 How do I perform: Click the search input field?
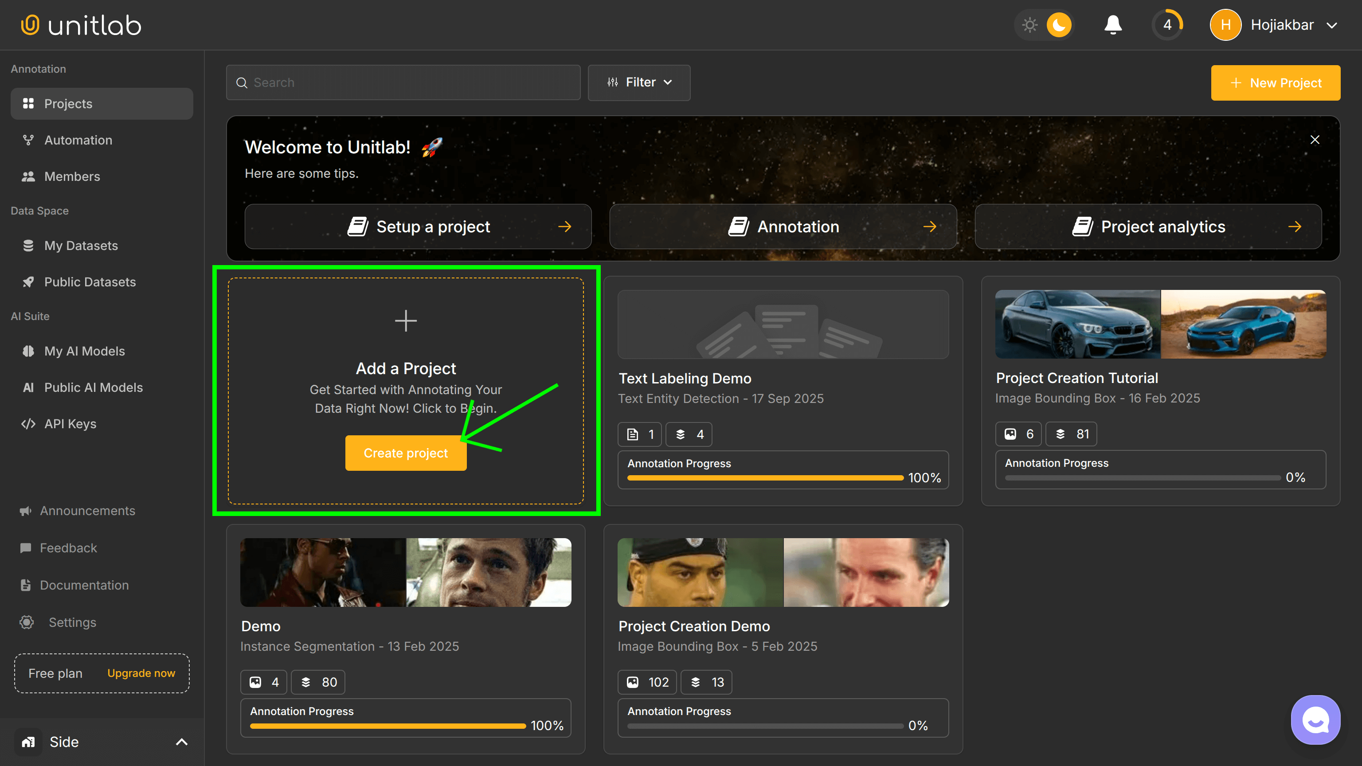(403, 82)
